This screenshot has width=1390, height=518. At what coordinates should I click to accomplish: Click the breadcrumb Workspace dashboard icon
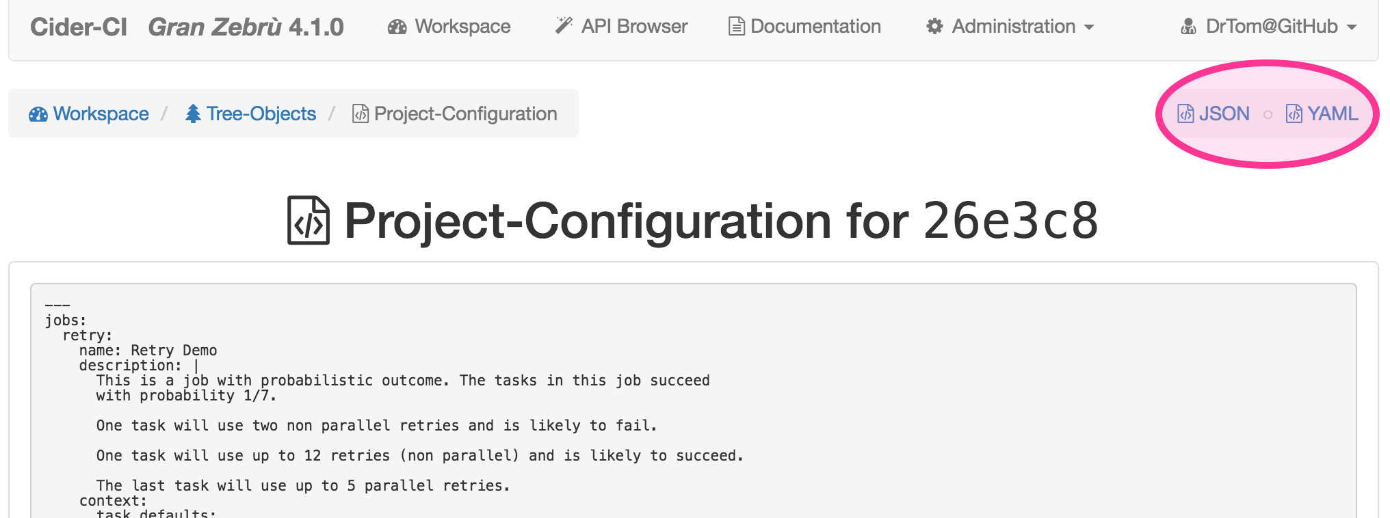pos(38,114)
